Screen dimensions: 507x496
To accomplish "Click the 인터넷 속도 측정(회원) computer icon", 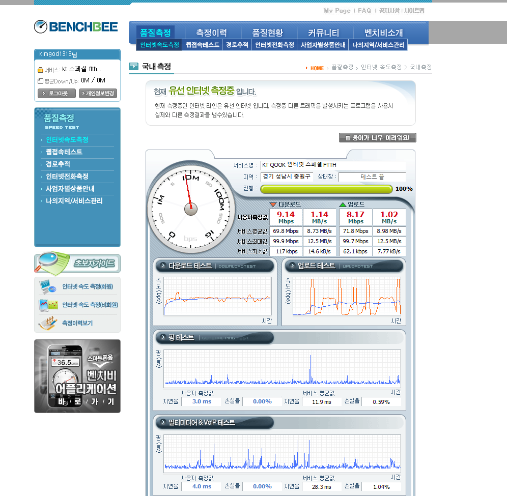I will coord(48,286).
